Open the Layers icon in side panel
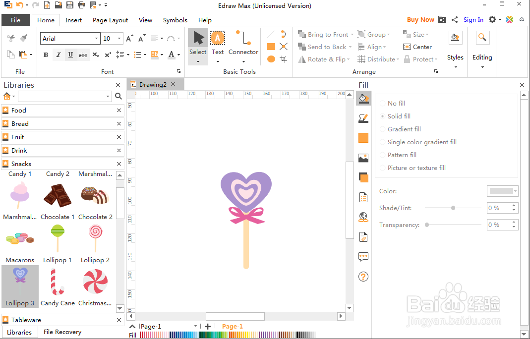This screenshot has height=339, width=530. [x=363, y=177]
